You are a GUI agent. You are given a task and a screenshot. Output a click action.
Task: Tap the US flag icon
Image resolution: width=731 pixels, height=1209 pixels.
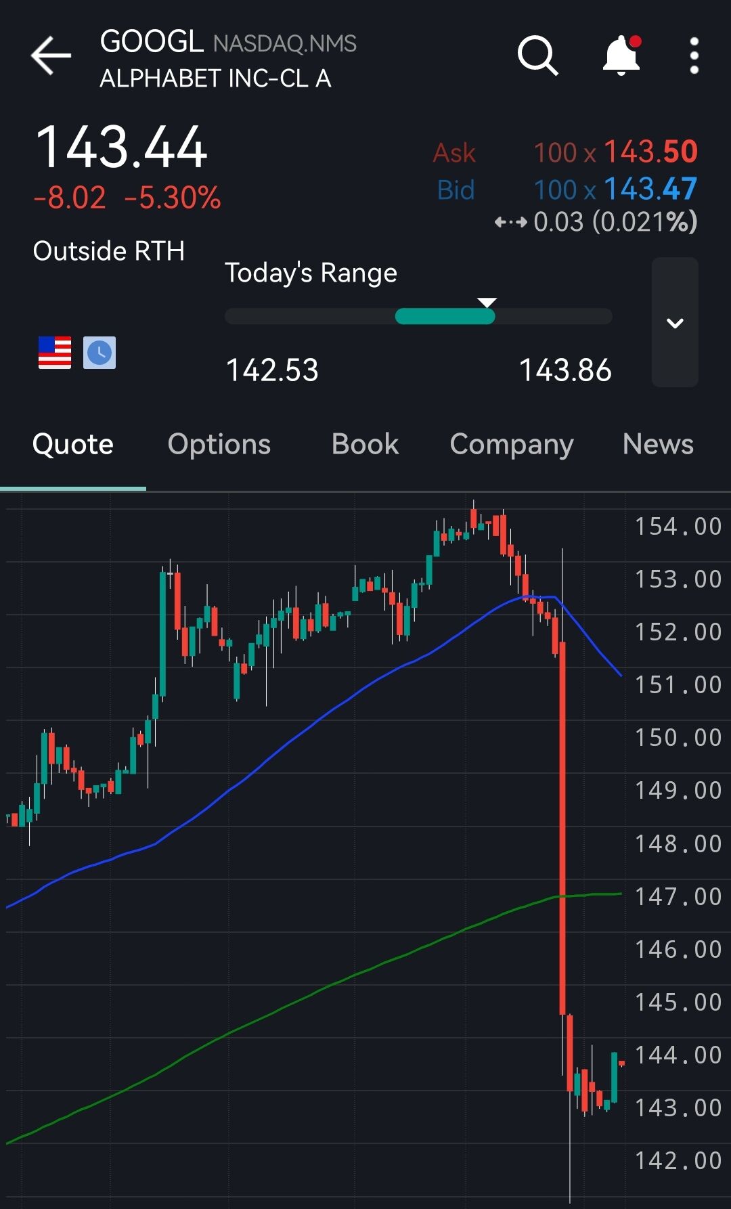(x=55, y=353)
